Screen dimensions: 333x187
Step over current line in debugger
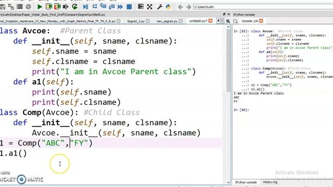point(95,7)
